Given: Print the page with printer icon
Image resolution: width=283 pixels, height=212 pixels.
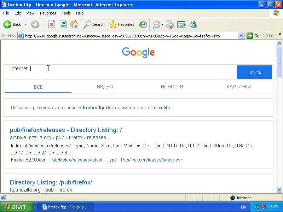Looking at the screenshot, I should click(170, 24).
